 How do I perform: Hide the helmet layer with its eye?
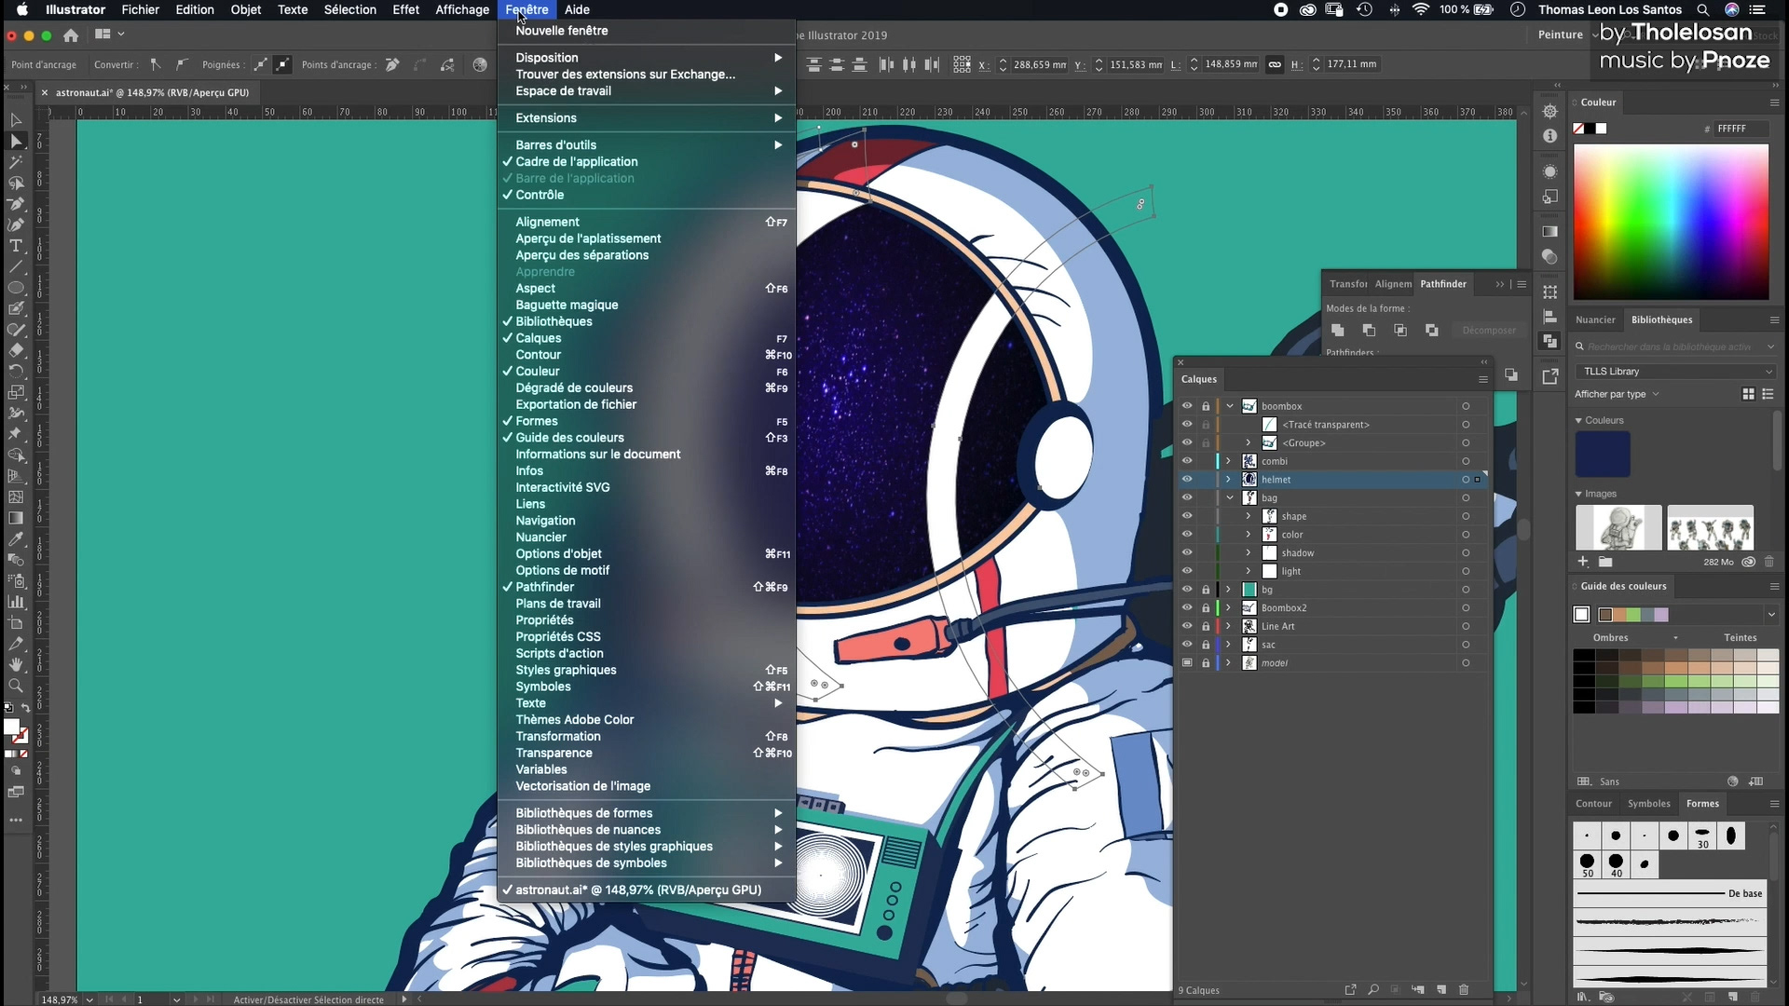(1187, 480)
